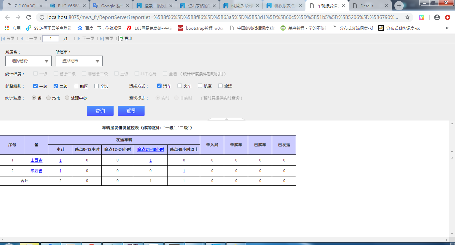This screenshot has height=245, width=455.
Task: Check the 邮区 mail route checkbox
Action: pos(76,86)
